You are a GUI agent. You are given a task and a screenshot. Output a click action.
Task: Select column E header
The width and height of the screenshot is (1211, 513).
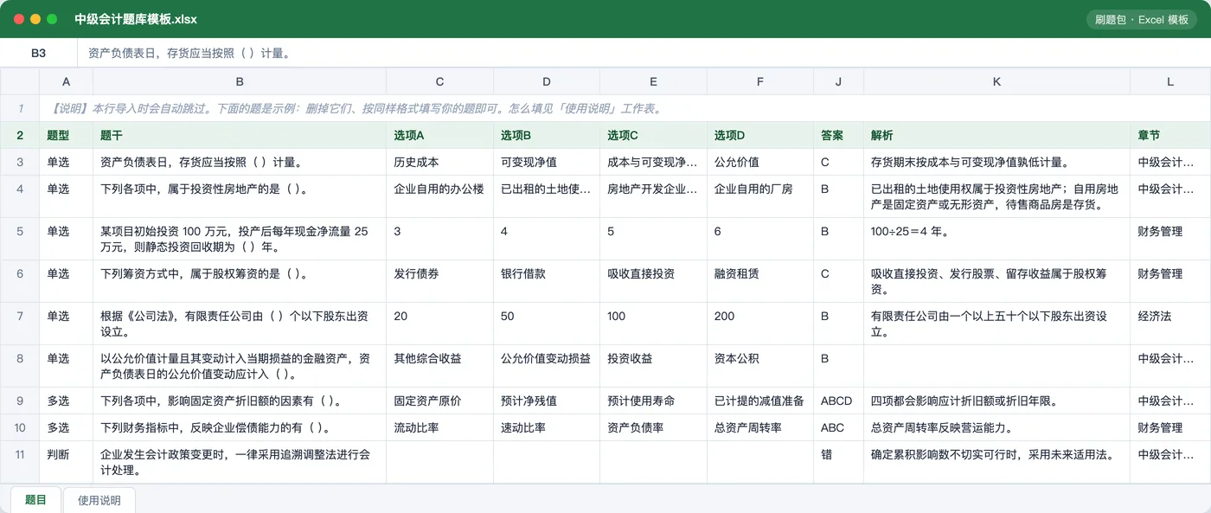click(654, 81)
